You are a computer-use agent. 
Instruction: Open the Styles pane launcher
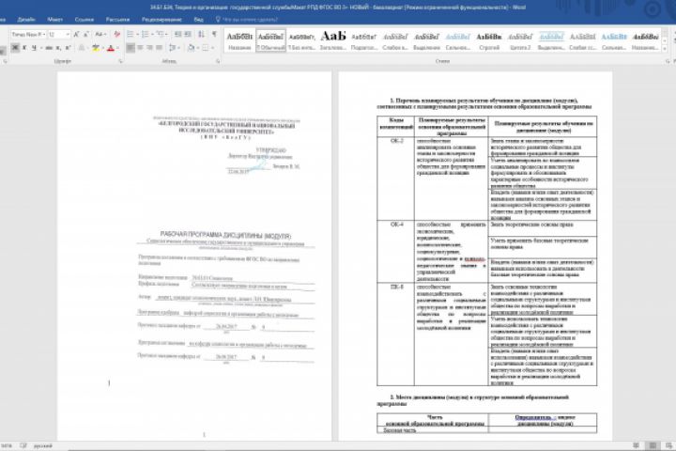point(668,61)
